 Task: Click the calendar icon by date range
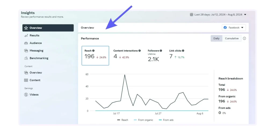click(191, 14)
